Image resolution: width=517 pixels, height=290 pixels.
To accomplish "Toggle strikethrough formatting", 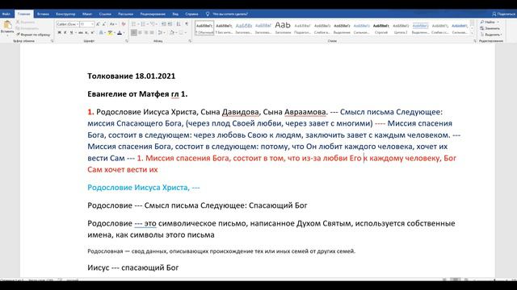I will tap(81, 32).
